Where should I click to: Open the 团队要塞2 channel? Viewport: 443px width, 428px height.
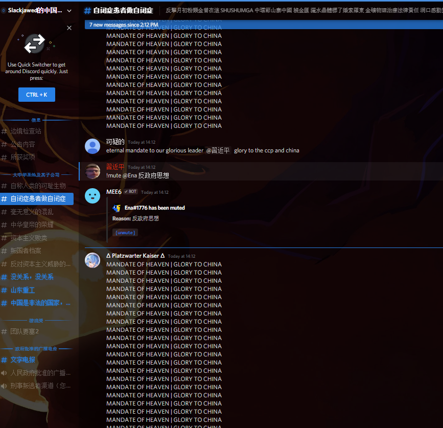37,331
